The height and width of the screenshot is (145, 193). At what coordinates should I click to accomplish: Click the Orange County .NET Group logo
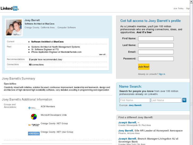(x=34, y=125)
